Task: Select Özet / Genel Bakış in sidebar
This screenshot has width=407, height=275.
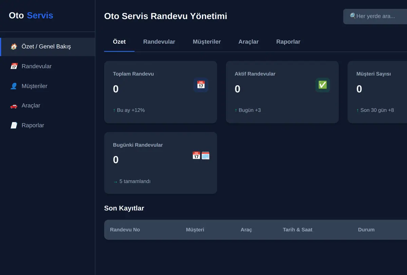Action: pos(47,47)
